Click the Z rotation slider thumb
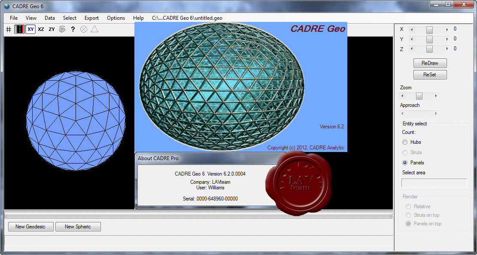This screenshot has width=477, height=255. (429, 49)
